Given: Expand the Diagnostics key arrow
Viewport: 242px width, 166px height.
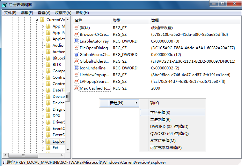Looking at the screenshot, I should click(x=43, y=109).
